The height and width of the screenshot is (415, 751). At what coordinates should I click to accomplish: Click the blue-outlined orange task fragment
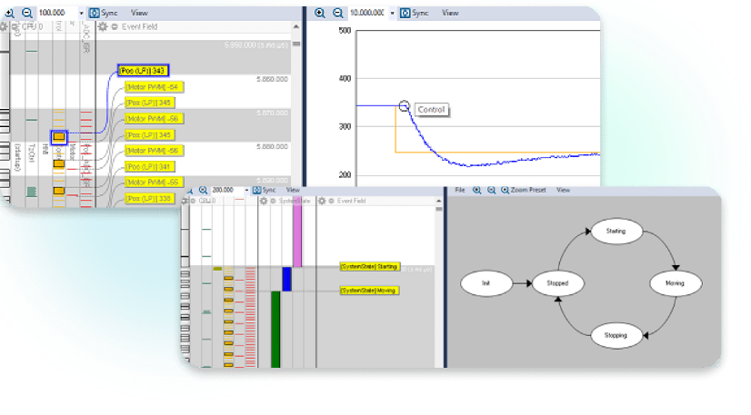pos(59,137)
